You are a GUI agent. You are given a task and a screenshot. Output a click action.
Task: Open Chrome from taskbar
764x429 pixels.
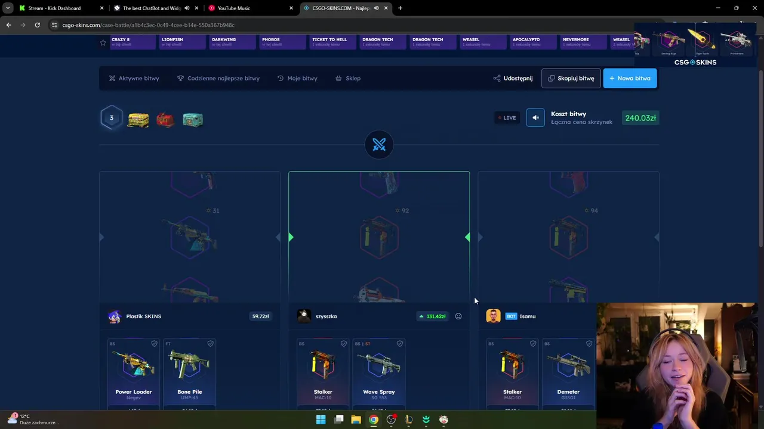(x=374, y=419)
